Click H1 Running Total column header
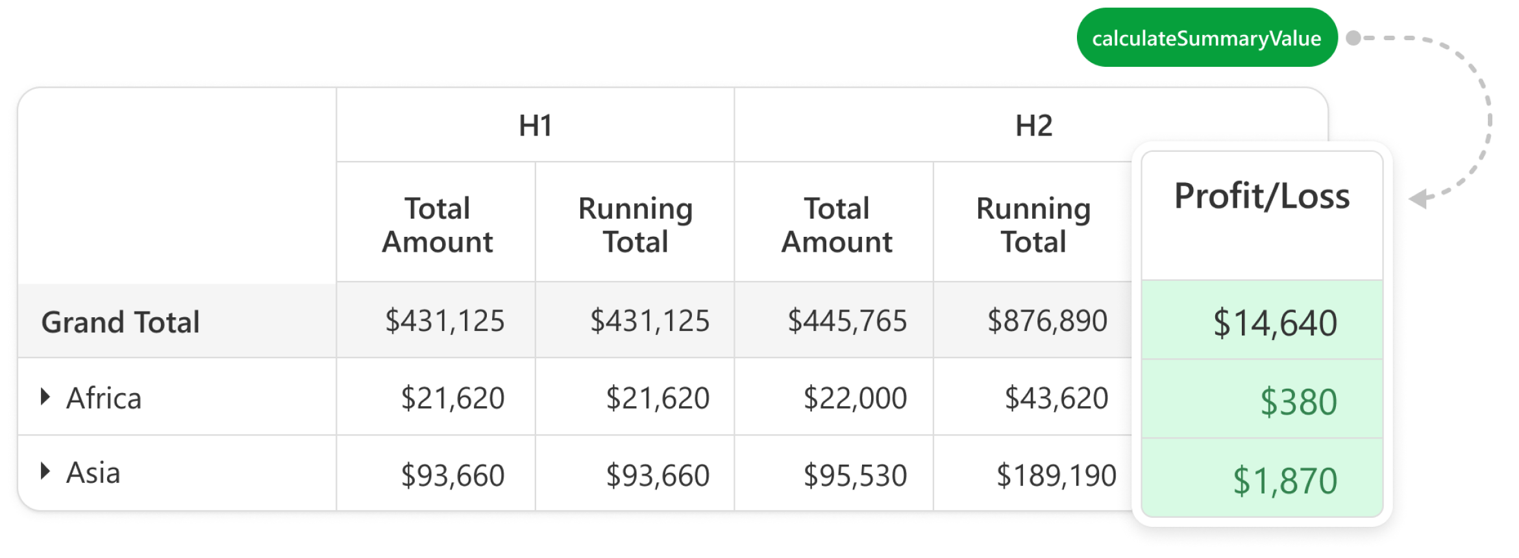Image resolution: width=1519 pixels, height=558 pixels. click(x=636, y=224)
